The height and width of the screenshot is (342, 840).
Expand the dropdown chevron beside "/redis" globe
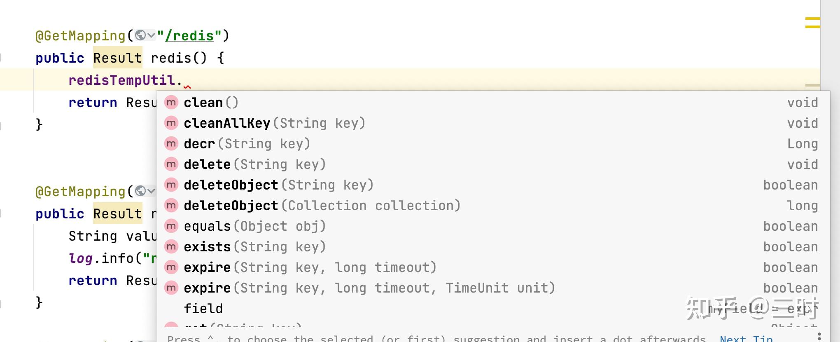(151, 35)
